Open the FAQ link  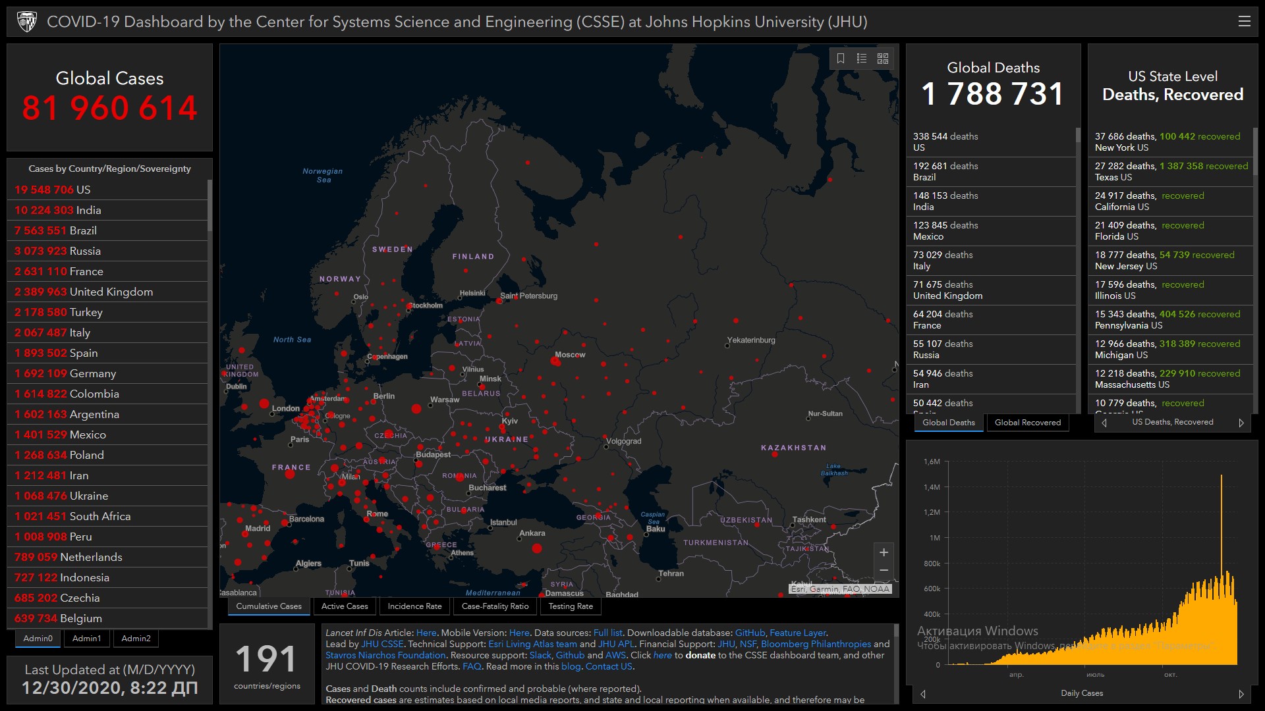pos(472,666)
